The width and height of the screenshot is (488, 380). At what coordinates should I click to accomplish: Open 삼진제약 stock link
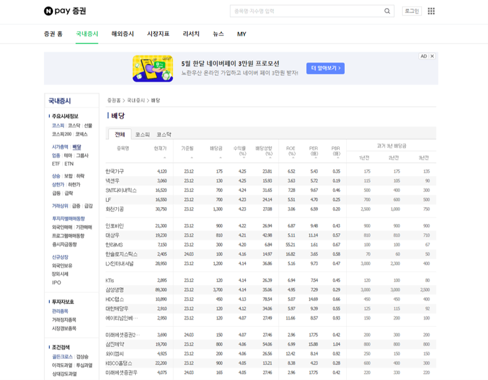coord(115,345)
